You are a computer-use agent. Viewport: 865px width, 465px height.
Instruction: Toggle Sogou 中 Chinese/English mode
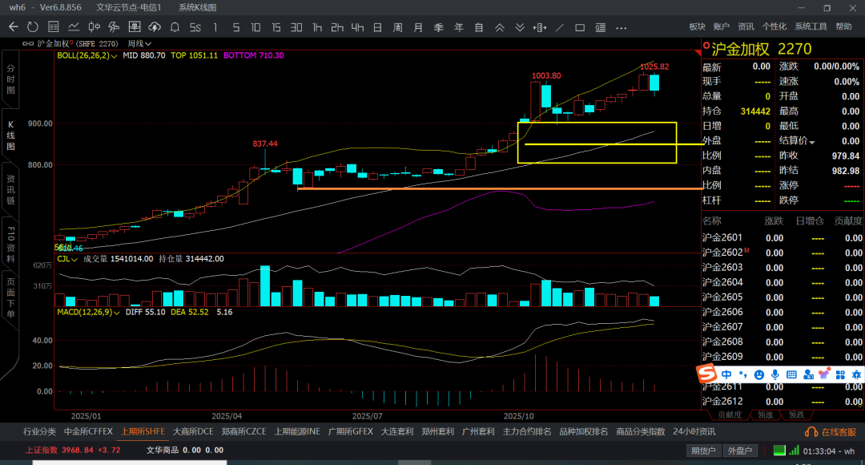coord(726,374)
